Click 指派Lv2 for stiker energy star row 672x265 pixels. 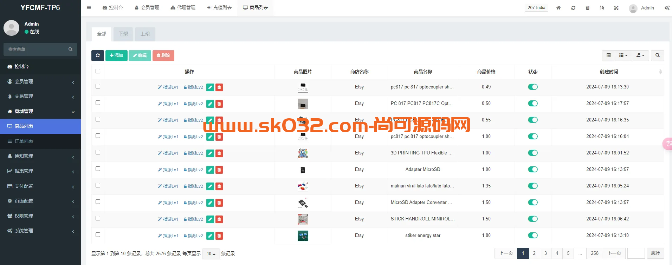(193, 236)
